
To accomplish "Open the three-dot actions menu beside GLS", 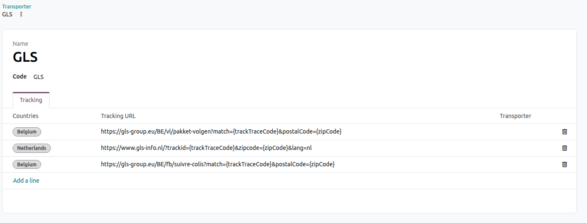I will coord(21,14).
